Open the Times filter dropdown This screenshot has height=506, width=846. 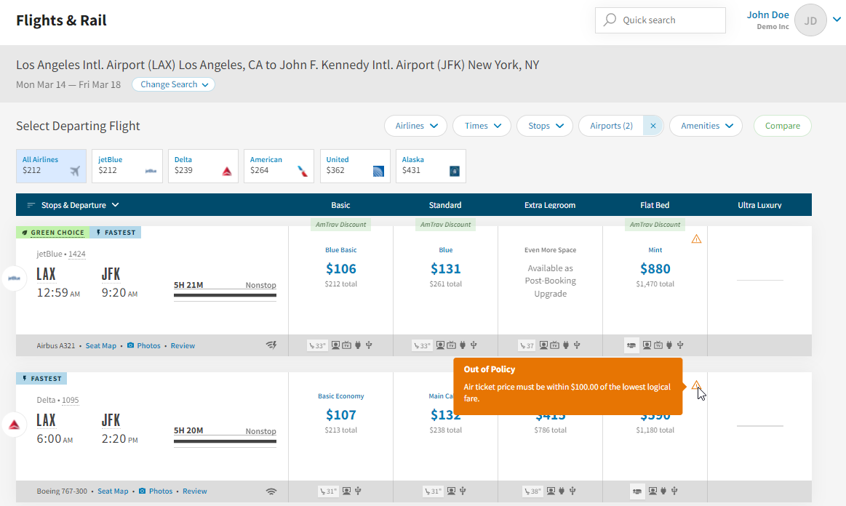pos(482,126)
